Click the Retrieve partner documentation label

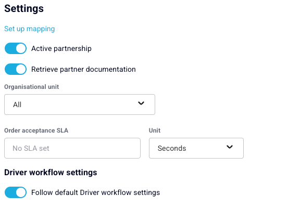(x=83, y=69)
